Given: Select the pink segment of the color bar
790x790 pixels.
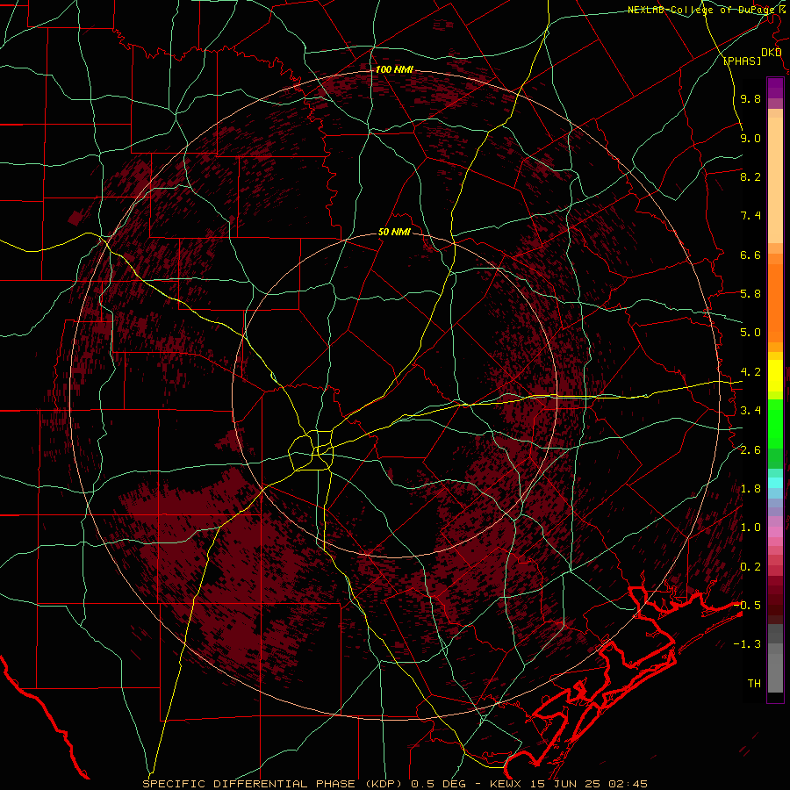Looking at the screenshot, I should coord(775,532).
